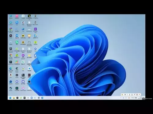Open the gear-shaped app on taskbar

[x=39, y=98]
